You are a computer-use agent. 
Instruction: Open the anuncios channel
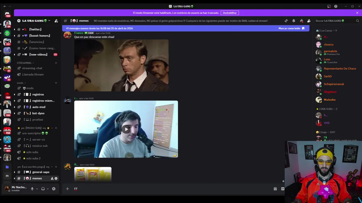37,42
